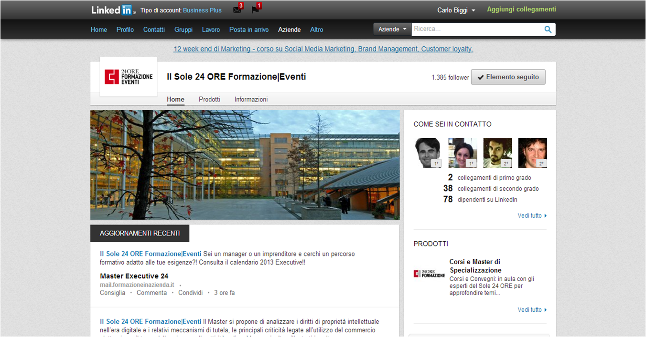Open the first 1° connection profile photo

[x=428, y=153]
